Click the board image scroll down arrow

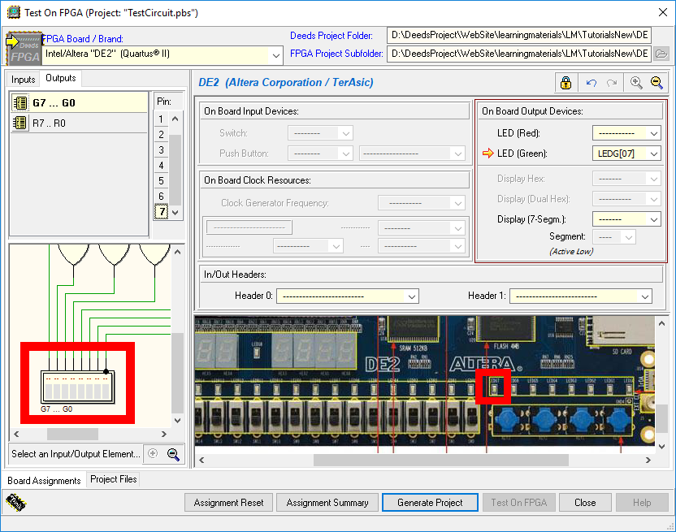pyautogui.click(x=661, y=447)
